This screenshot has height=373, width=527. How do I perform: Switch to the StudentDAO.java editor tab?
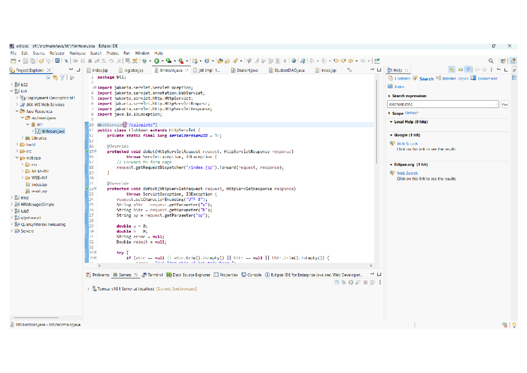pyautogui.click(x=286, y=70)
